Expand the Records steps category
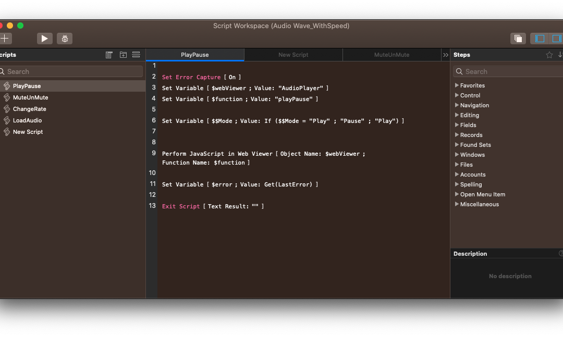 click(x=457, y=135)
